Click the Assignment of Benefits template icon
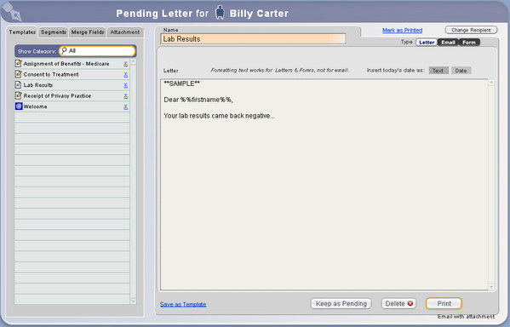Viewport: 510px width, 327px height. (19, 64)
